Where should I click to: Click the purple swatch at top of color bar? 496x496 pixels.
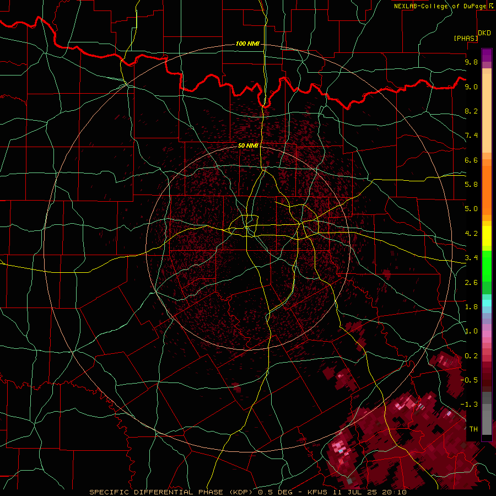tap(487, 55)
